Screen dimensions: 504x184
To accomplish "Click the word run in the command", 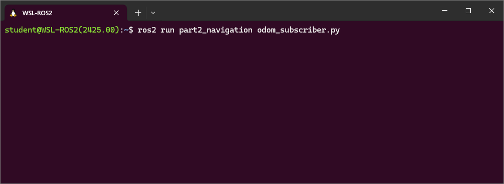I will pyautogui.click(x=167, y=30).
